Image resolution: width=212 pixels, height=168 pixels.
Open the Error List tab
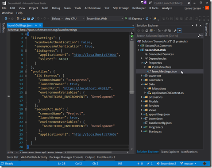(x=12, y=157)
